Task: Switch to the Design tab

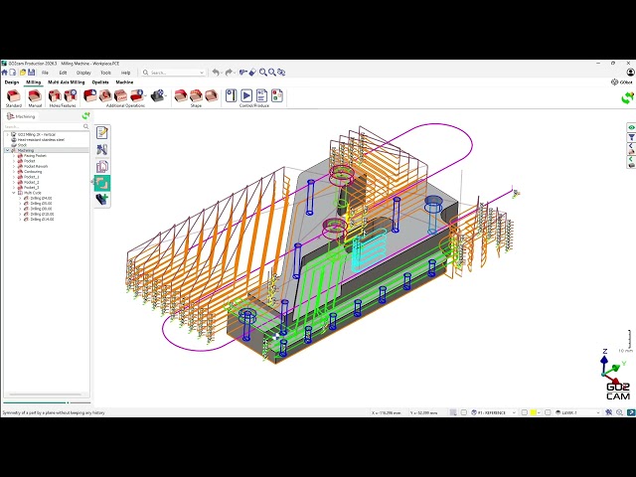Action: tap(11, 81)
